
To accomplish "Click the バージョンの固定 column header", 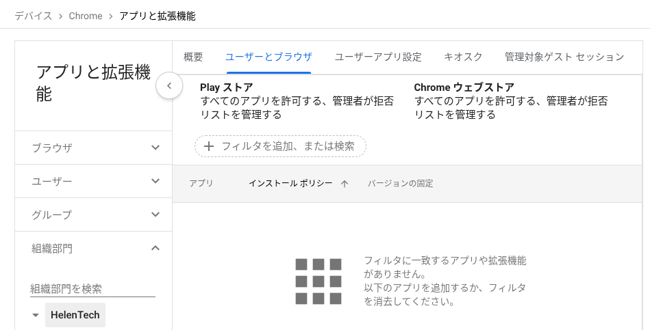I will pyautogui.click(x=400, y=184).
